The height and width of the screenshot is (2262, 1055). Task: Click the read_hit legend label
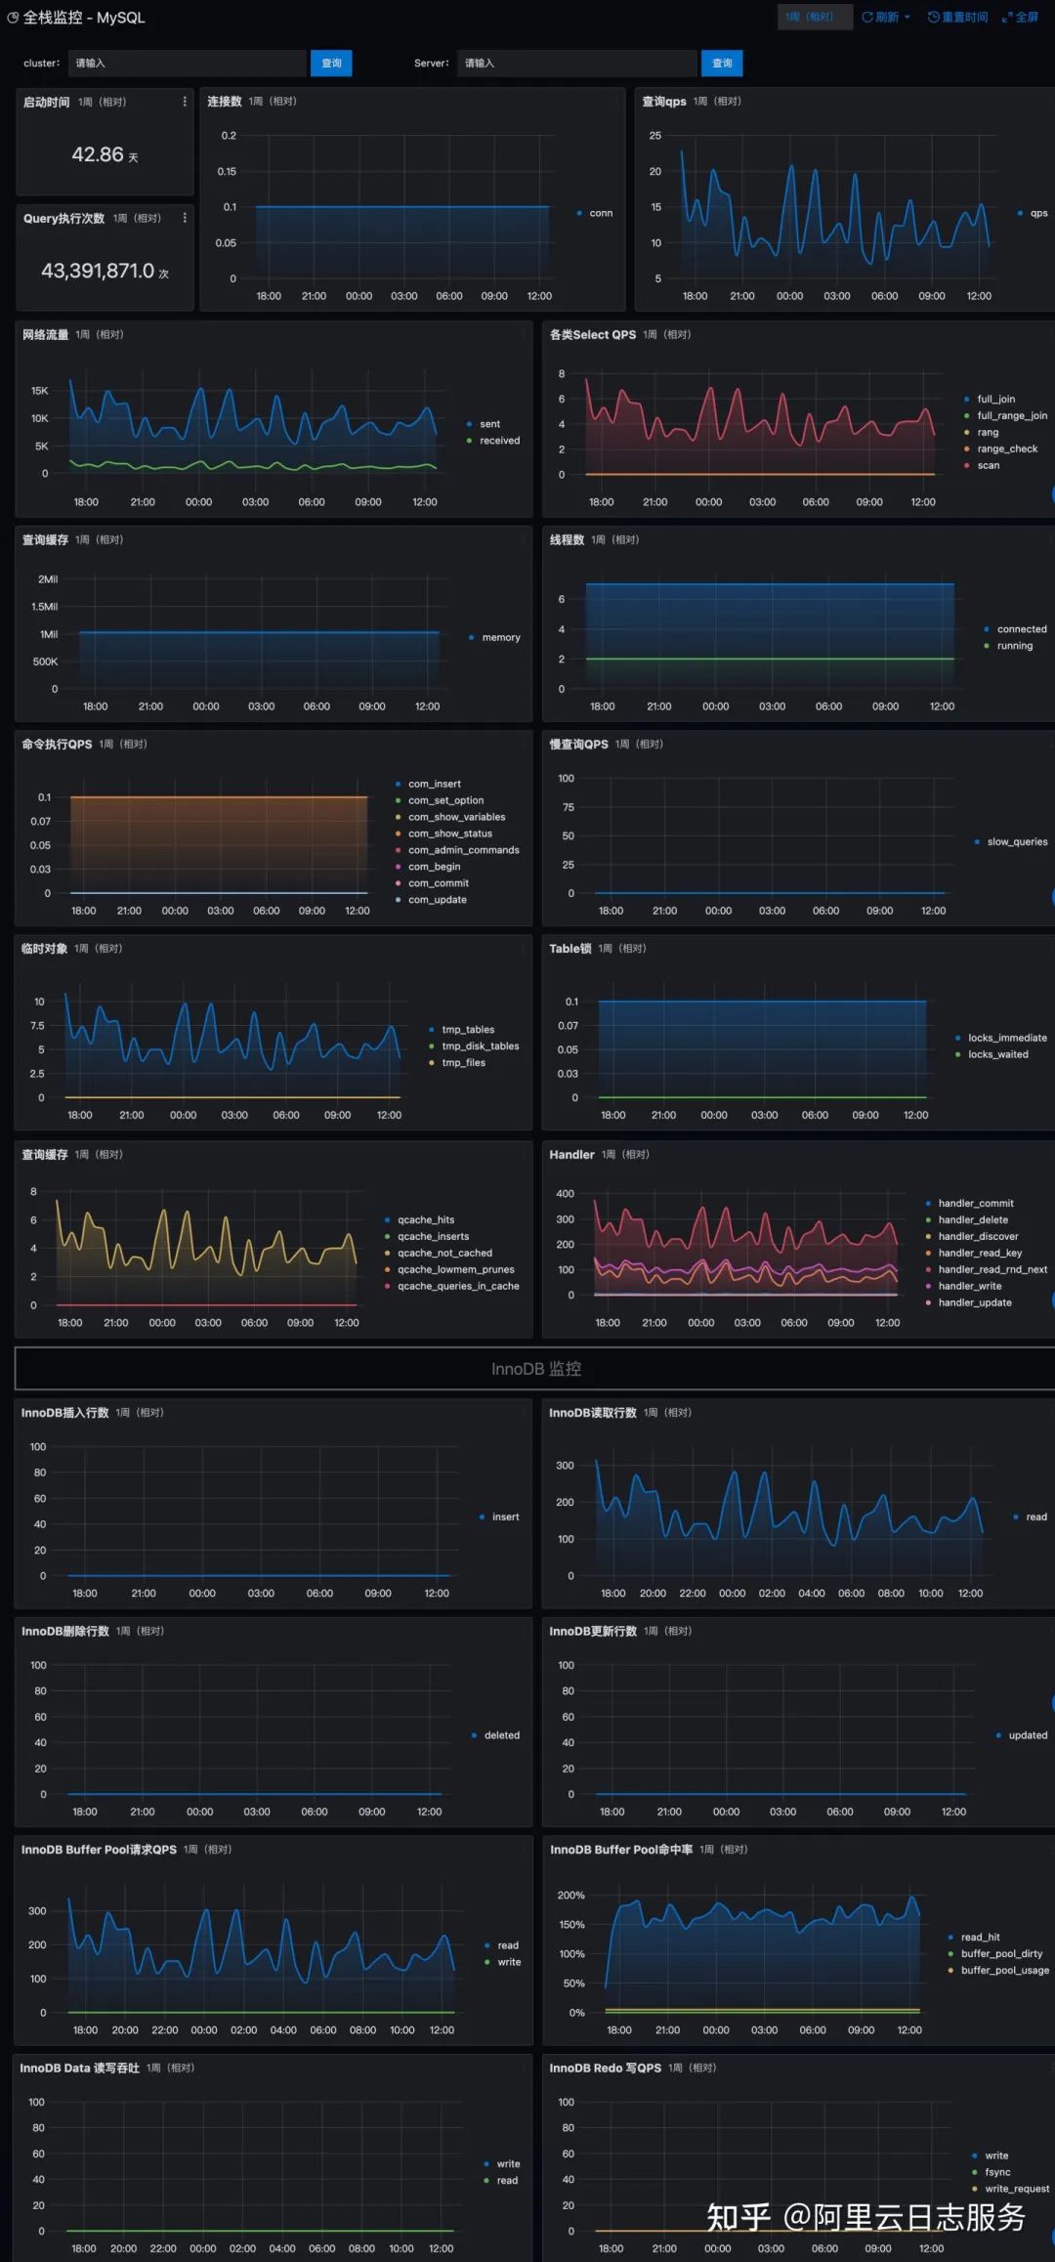(x=981, y=1937)
